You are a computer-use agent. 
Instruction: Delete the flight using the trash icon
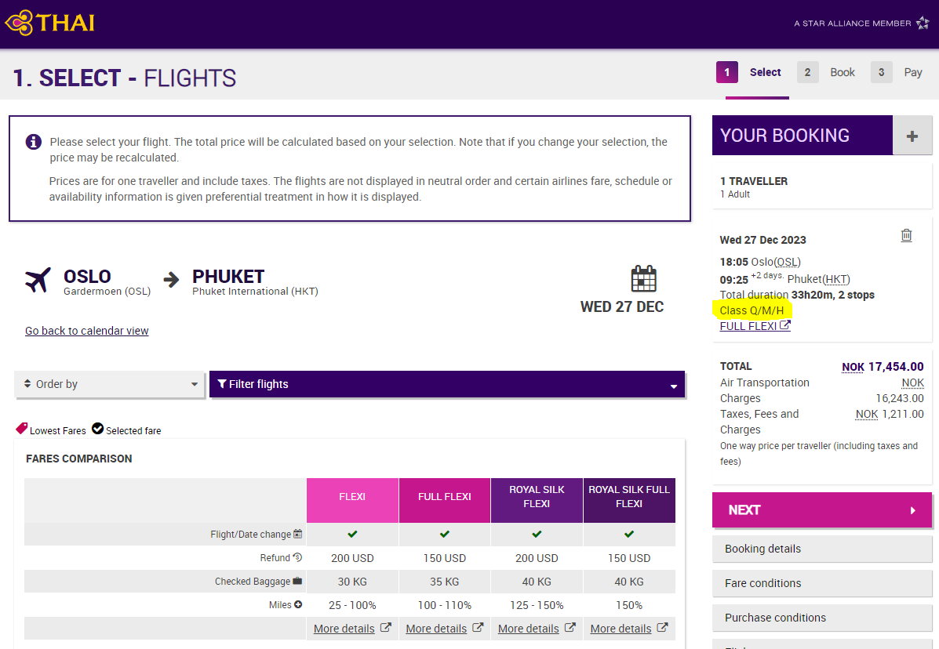907,236
